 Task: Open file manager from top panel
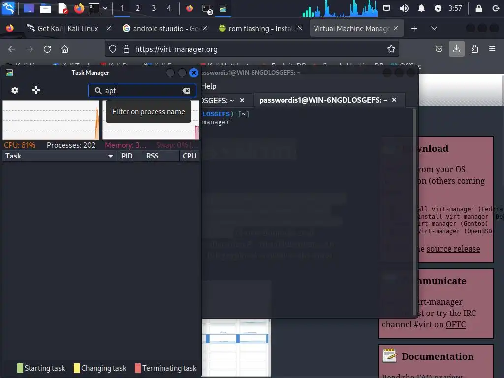point(46,8)
